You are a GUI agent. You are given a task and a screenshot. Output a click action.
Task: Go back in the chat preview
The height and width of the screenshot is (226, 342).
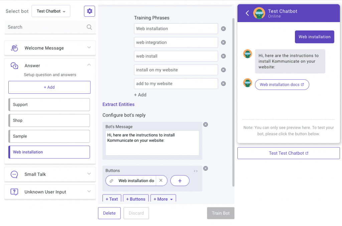247,13
